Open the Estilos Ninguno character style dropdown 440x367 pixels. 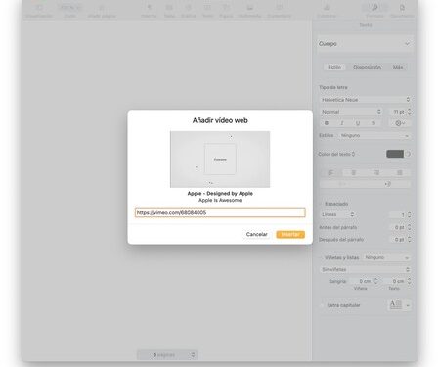click(374, 135)
